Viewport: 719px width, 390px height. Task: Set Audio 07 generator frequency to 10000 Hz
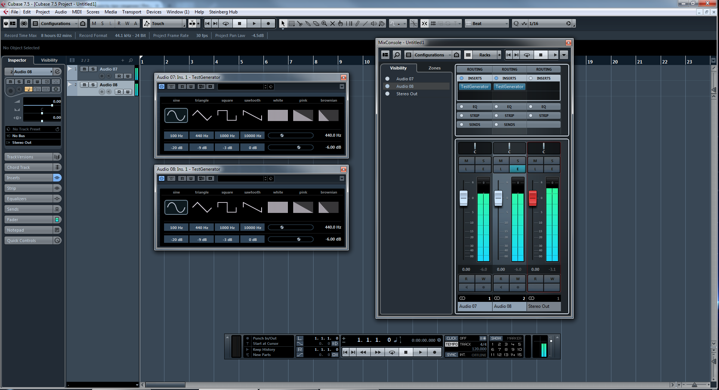tap(253, 136)
